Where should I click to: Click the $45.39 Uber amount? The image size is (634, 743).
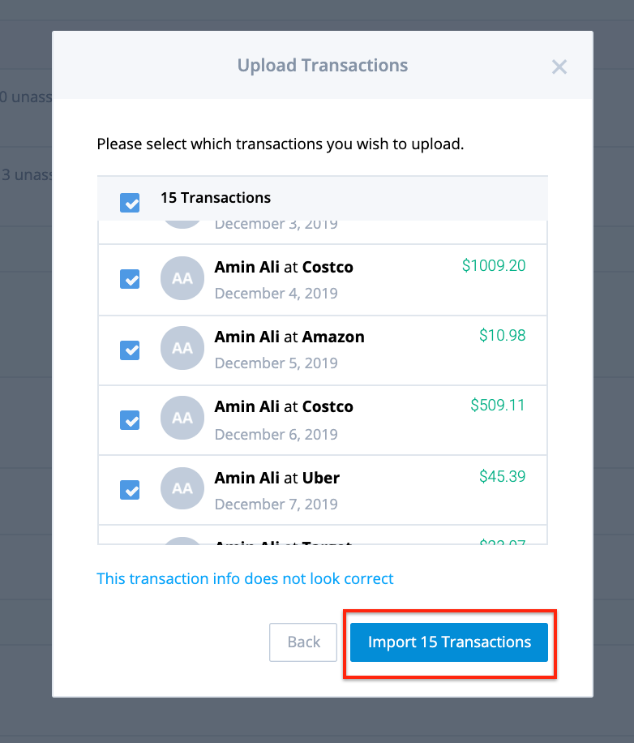(502, 475)
